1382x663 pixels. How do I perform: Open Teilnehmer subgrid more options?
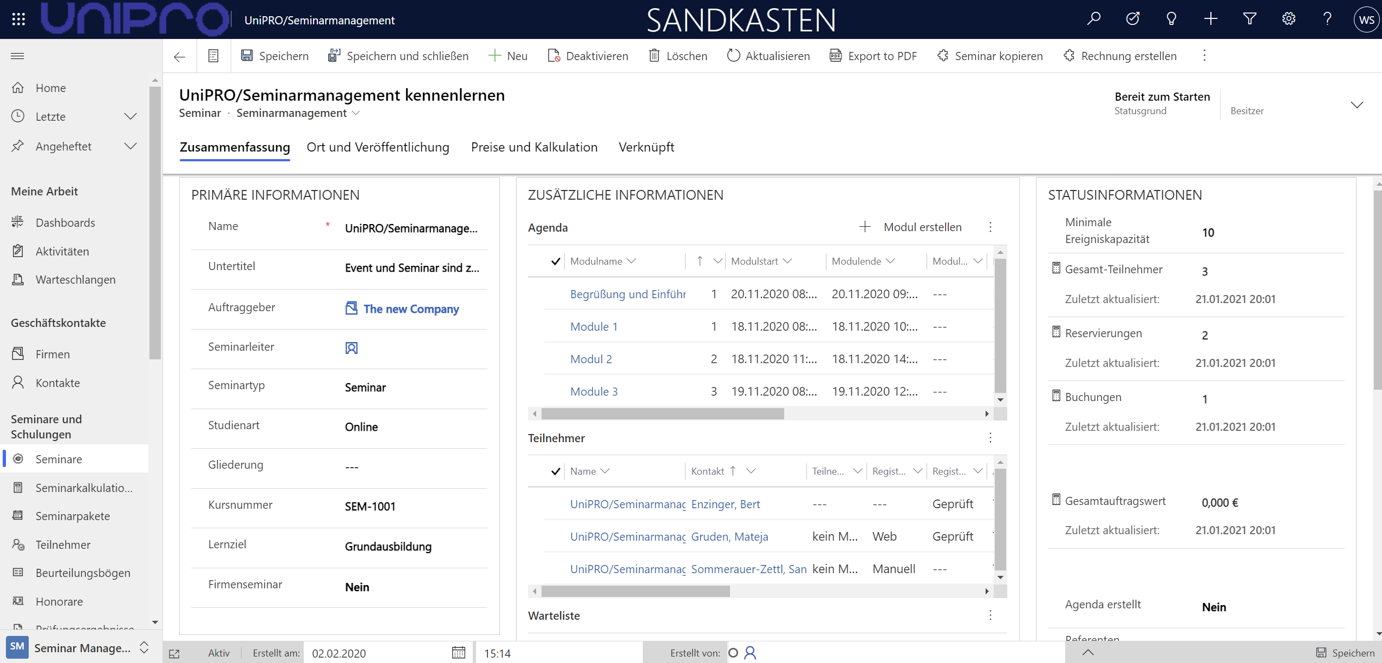(x=990, y=437)
